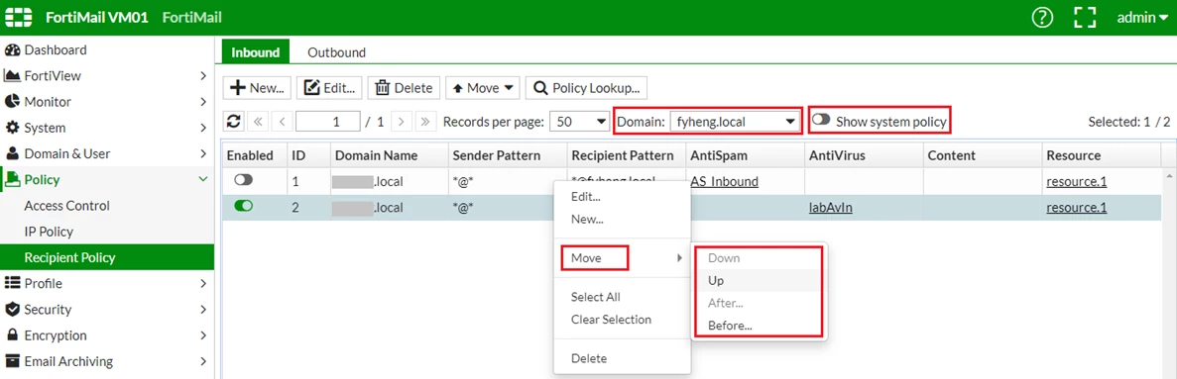The height and width of the screenshot is (379, 1177).
Task: Click the FortiView chart icon
Action: click(12, 75)
